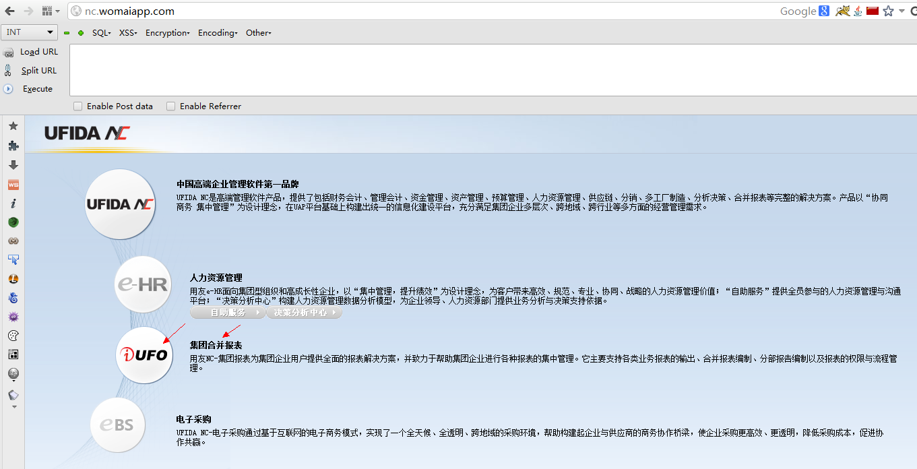Click the down arrow downloads sidebar icon

13,165
